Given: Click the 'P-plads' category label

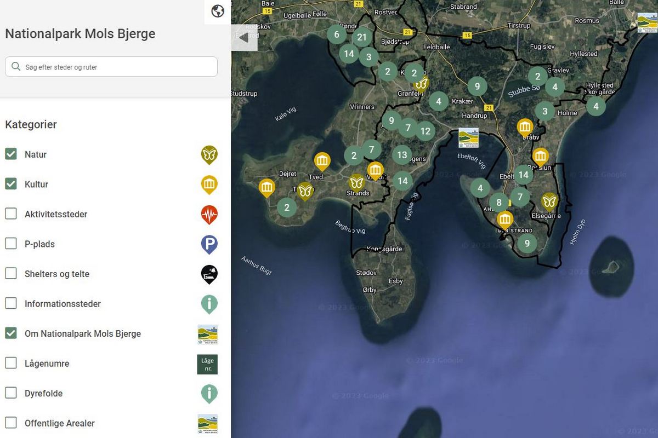Looking at the screenshot, I should tap(39, 244).
